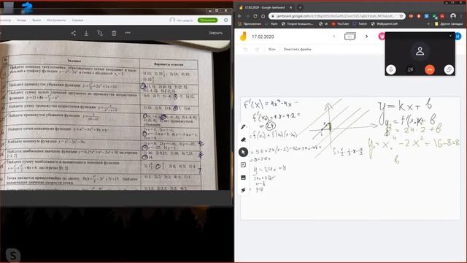Viewport: 467px width, 263px height.
Task: Download the photo in the image viewer
Action: (x=86, y=33)
